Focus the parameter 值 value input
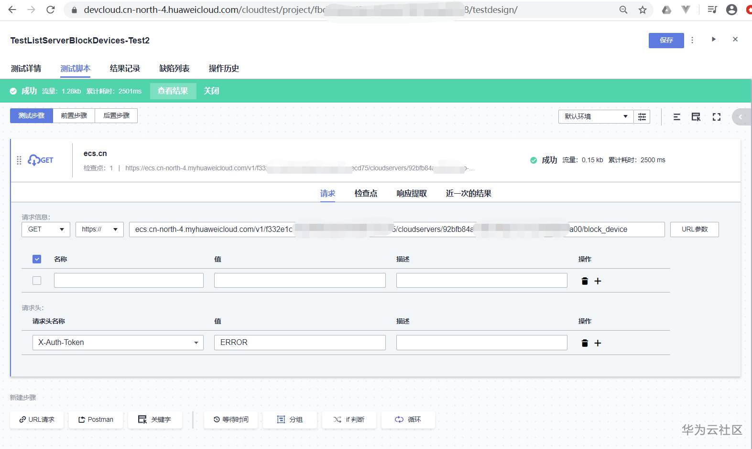Viewport: 752px width, 449px height. pos(300,281)
